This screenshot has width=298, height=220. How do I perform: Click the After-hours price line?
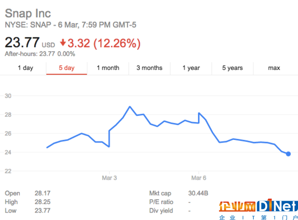pos(40,54)
